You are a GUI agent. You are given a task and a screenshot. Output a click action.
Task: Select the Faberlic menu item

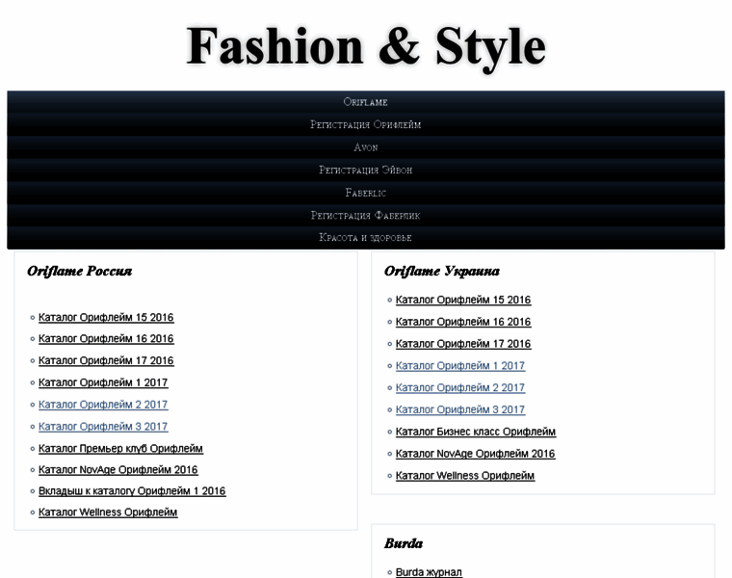(366, 193)
